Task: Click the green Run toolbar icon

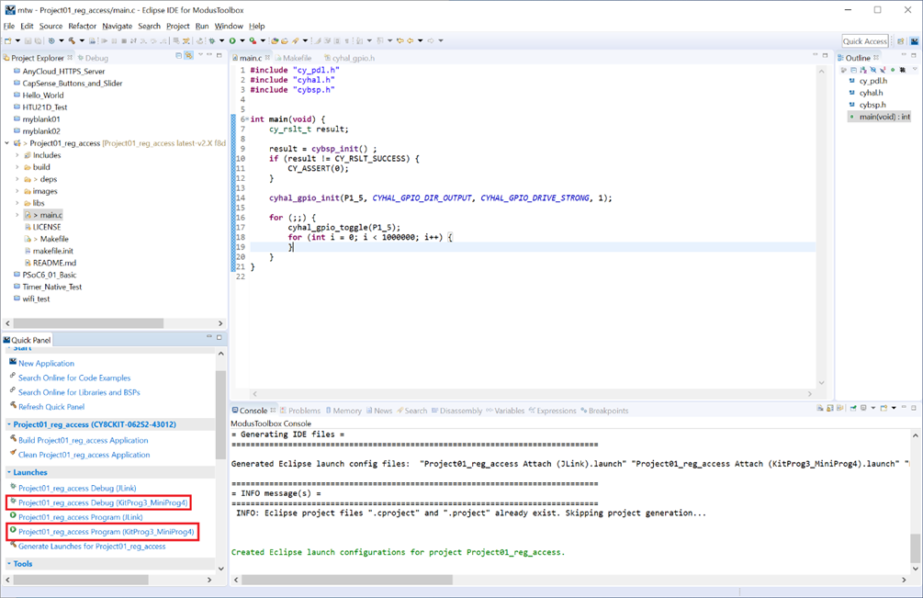Action: point(233,40)
